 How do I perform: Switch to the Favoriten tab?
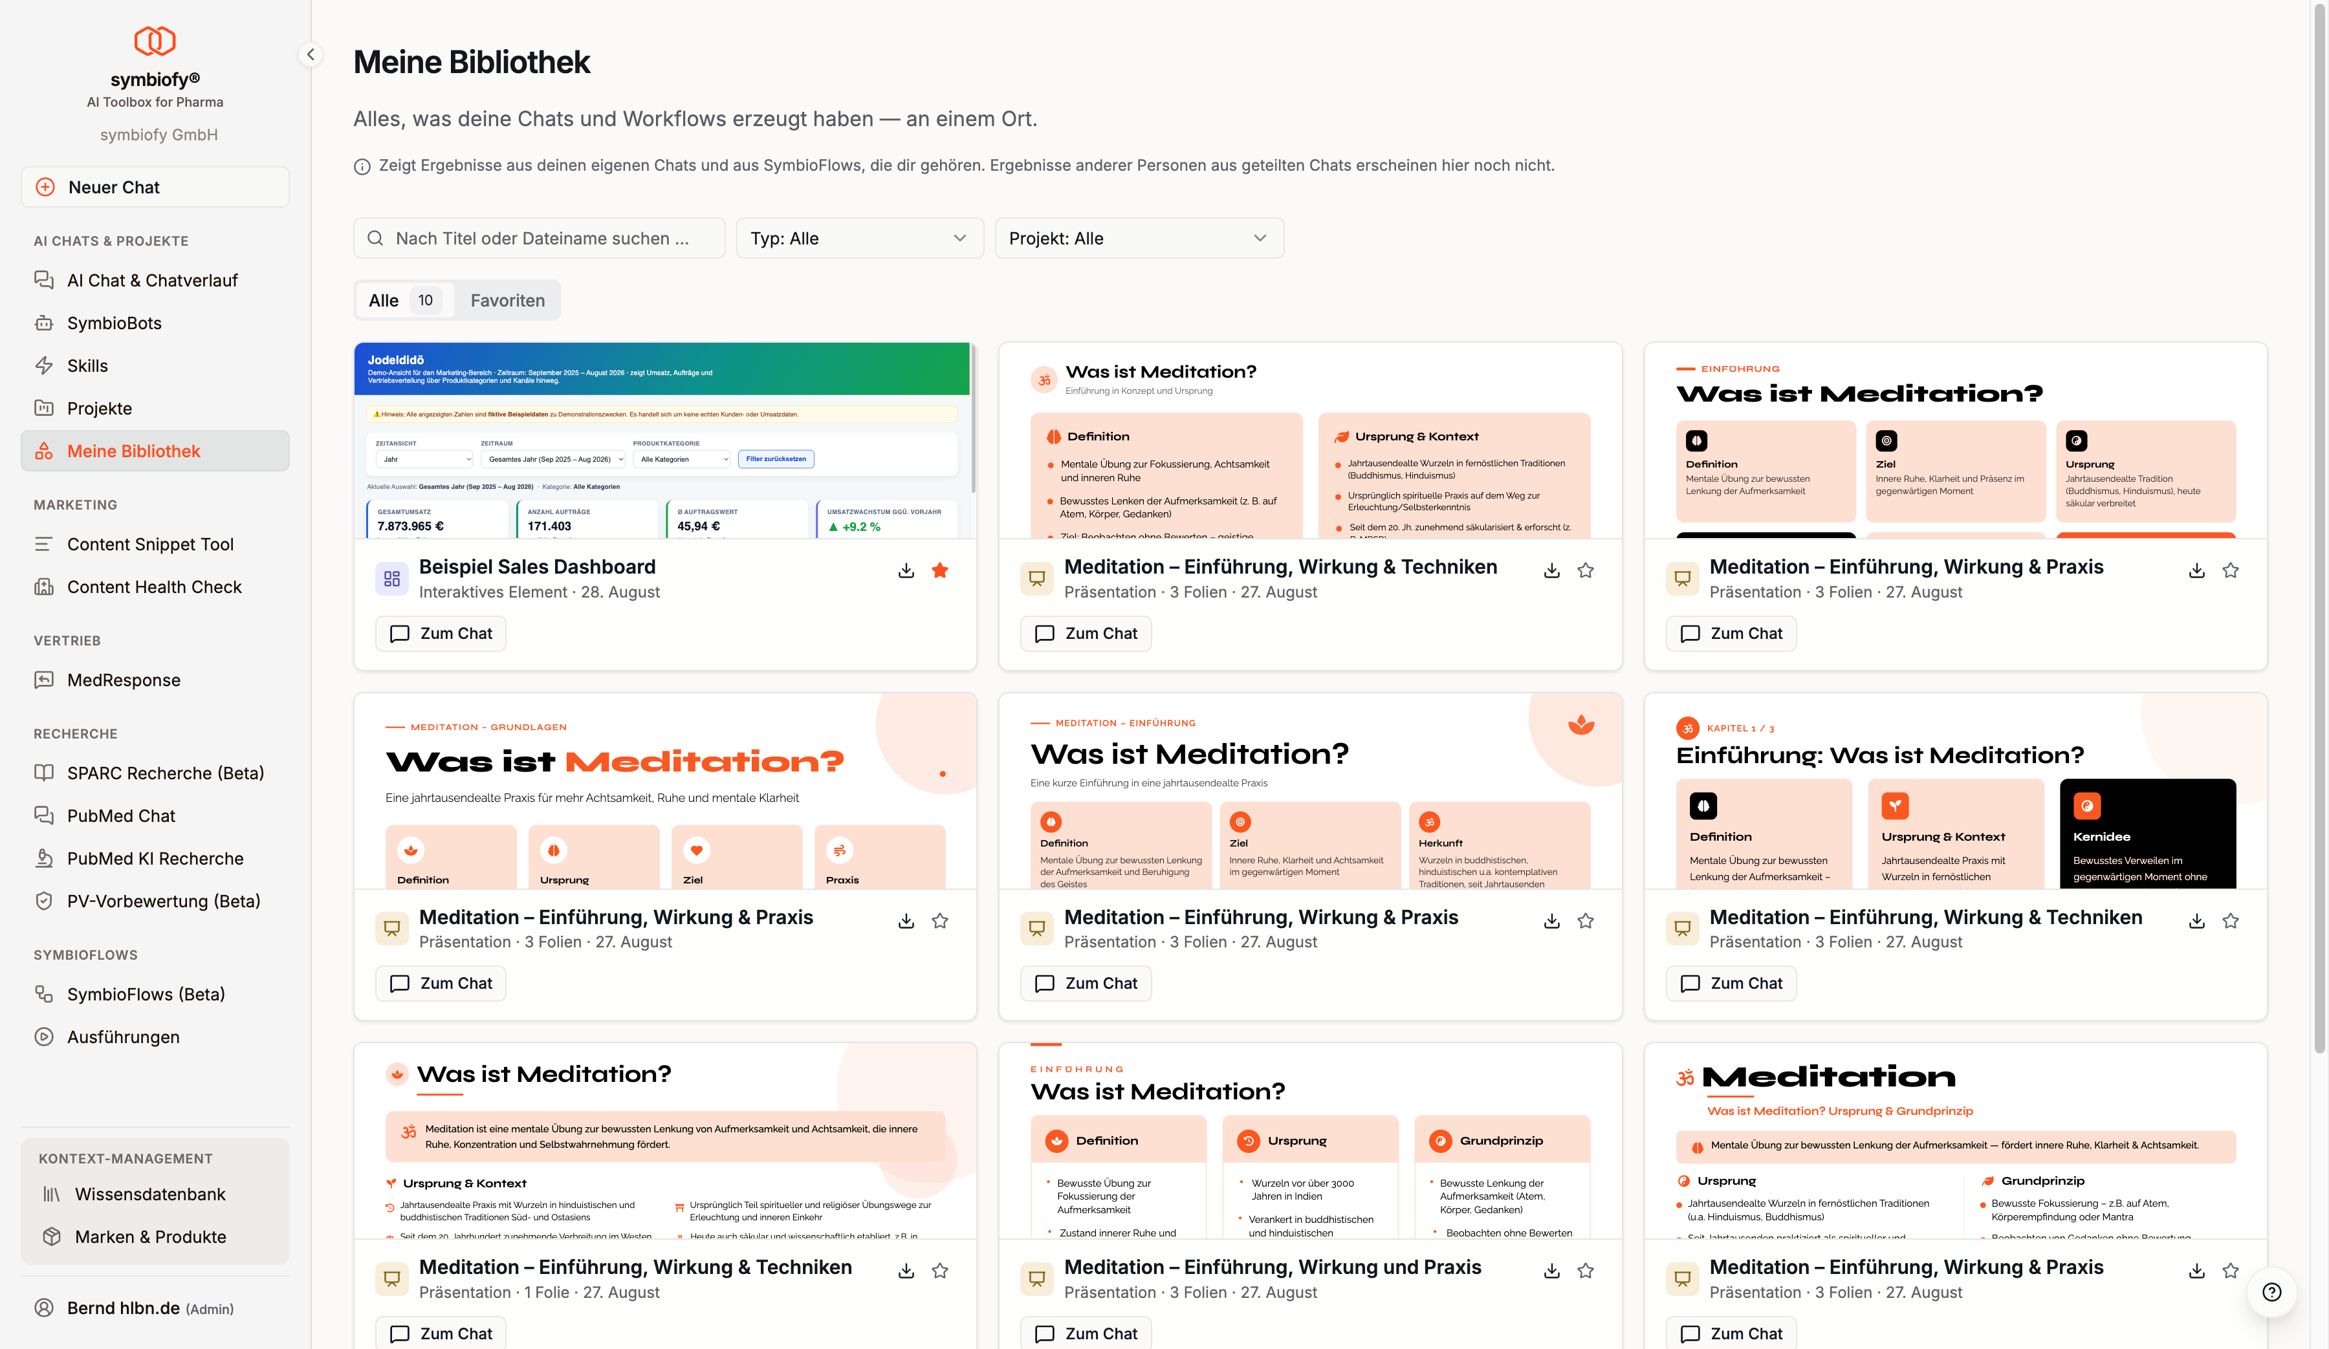pyautogui.click(x=507, y=300)
